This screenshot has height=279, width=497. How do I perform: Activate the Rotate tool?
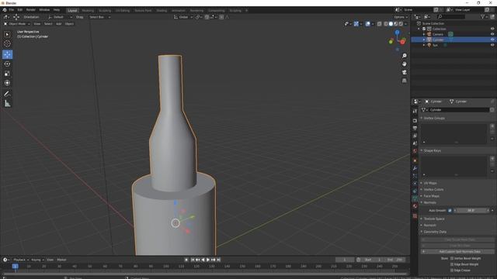[x=7, y=64]
